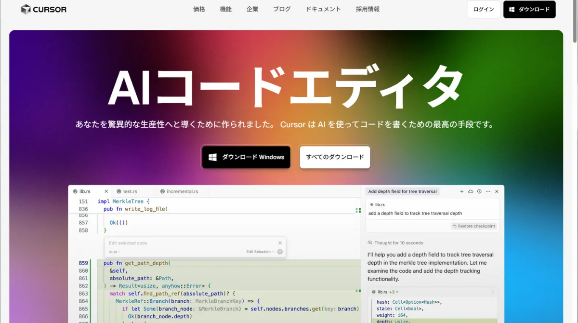
Task: Open the ドキュメント (docs) nav link
Action: pos(323,9)
